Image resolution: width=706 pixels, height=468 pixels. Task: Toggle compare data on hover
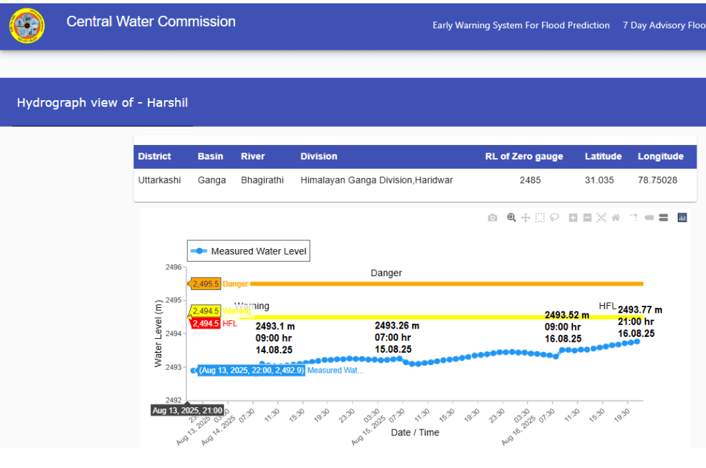(x=663, y=217)
